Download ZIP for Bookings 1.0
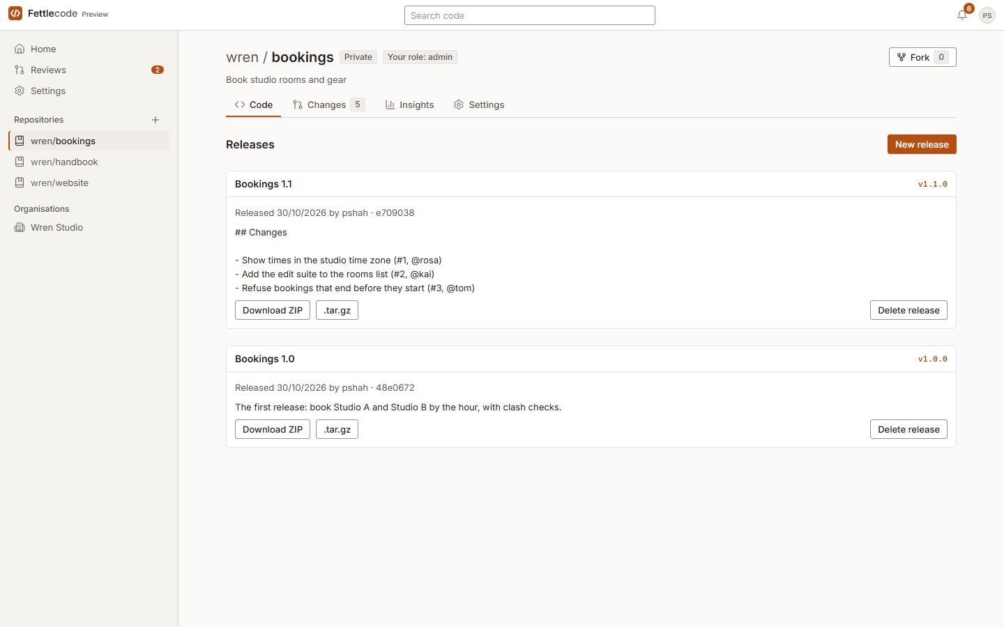The width and height of the screenshot is (1004, 627). pyautogui.click(x=273, y=429)
